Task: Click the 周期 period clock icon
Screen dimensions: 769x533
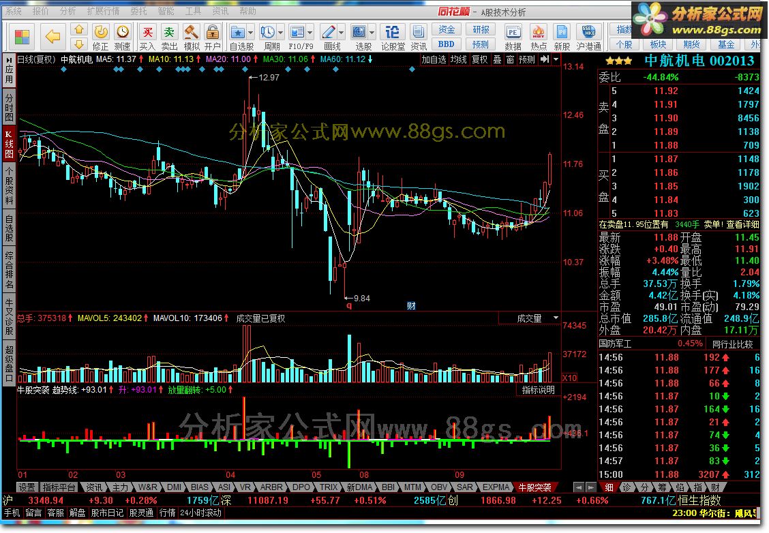Action: pos(268,32)
